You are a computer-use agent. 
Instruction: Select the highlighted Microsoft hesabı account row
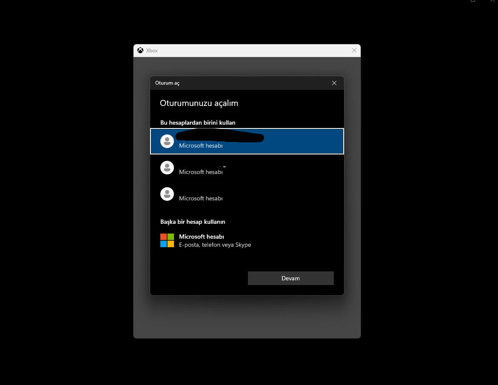click(247, 141)
